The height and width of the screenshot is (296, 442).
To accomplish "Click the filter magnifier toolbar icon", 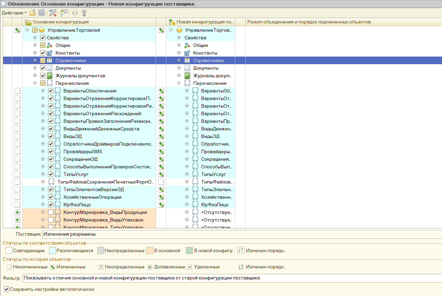I will click(53, 13).
